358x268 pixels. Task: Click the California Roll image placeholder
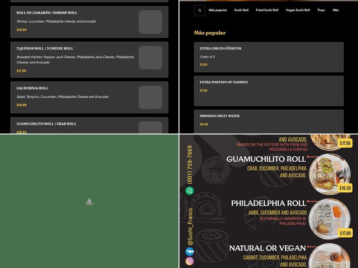coord(150,97)
